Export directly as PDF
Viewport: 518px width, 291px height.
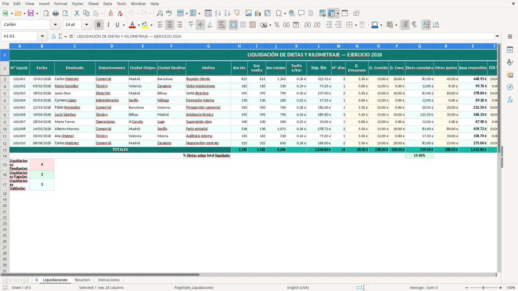click(46, 13)
